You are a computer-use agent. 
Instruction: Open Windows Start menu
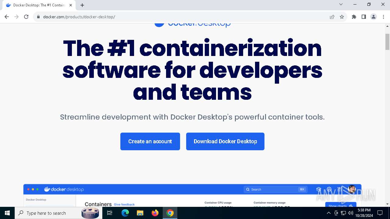pyautogui.click(x=7, y=213)
